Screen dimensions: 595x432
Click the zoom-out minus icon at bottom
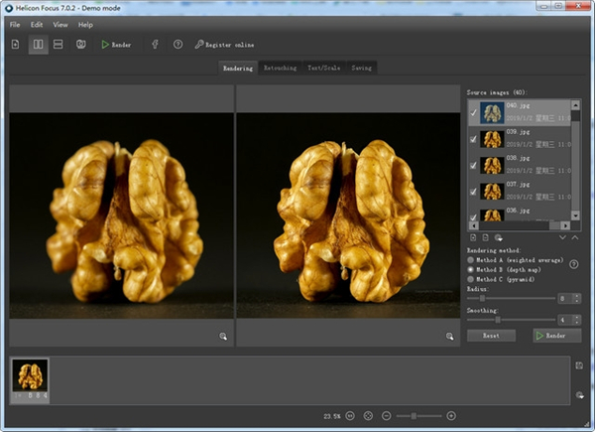click(x=386, y=415)
